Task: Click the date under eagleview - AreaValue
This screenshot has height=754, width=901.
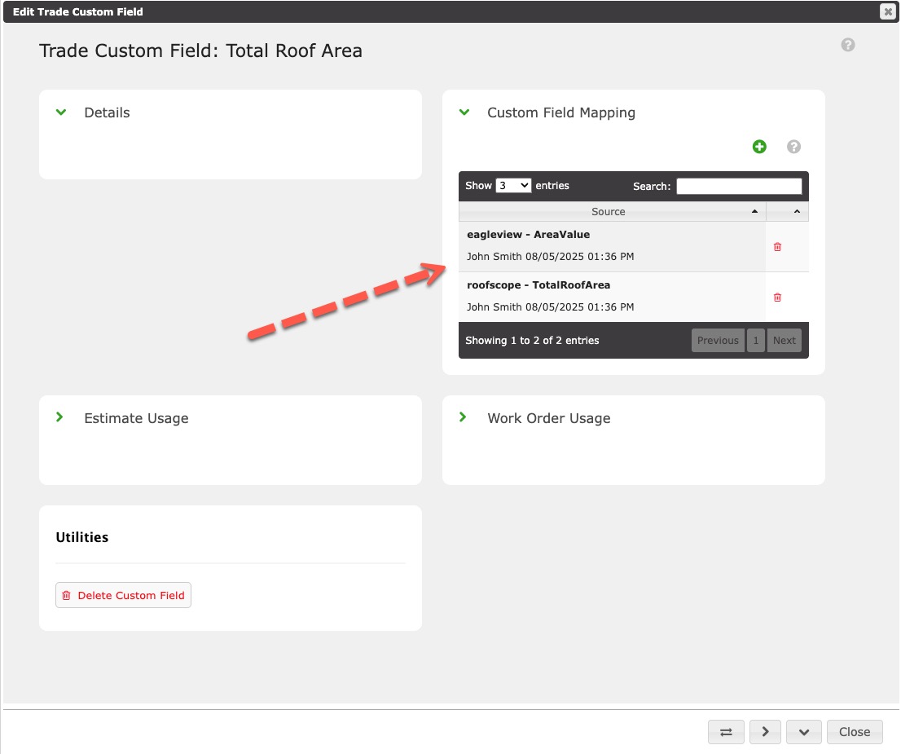Action: tap(579, 257)
